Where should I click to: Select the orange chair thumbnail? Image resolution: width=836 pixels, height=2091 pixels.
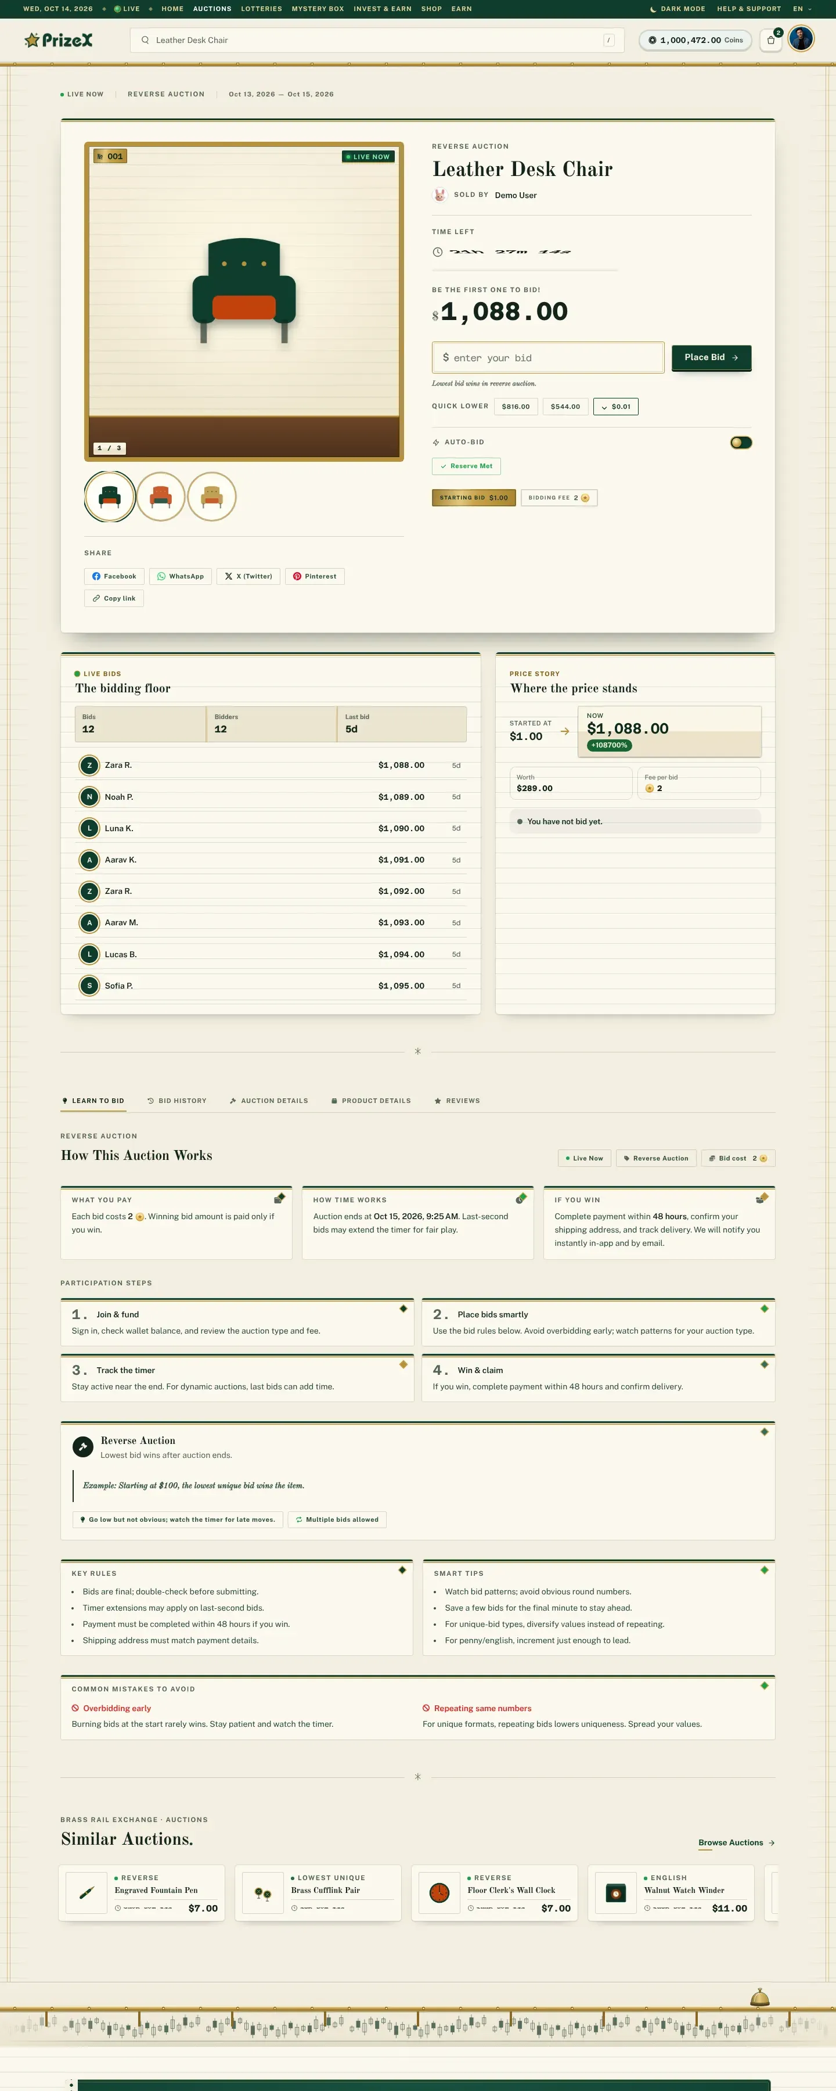coord(161,496)
